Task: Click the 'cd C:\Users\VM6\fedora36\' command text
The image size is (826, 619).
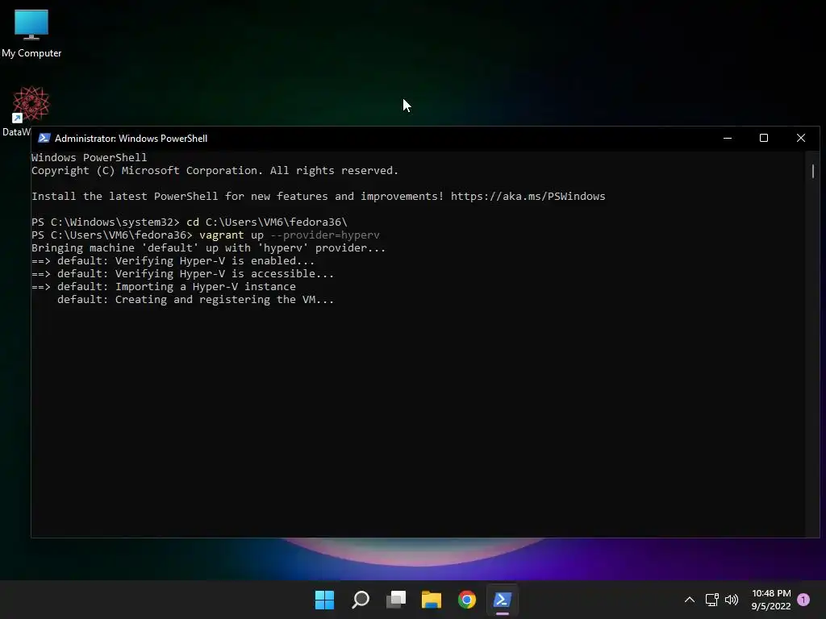Action: click(x=266, y=222)
